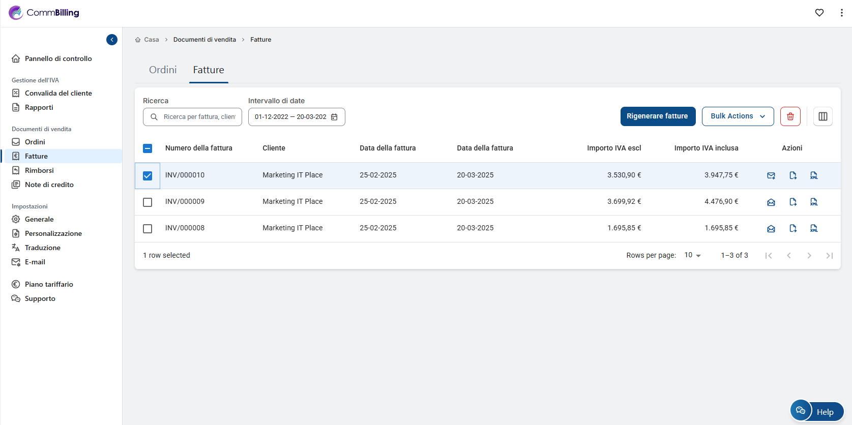Click the calendar icon in date range
The height and width of the screenshot is (425, 852).
coord(334,117)
